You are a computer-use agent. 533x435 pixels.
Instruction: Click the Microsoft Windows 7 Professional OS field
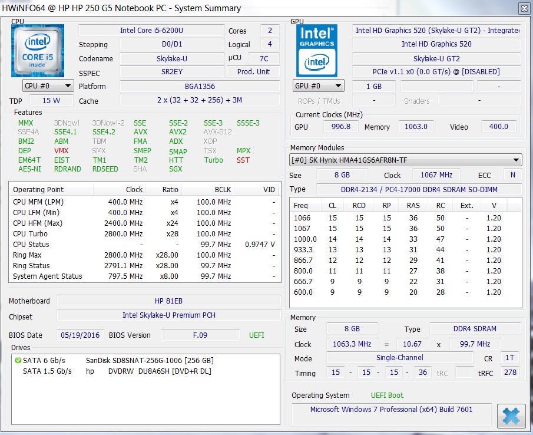[391, 410]
